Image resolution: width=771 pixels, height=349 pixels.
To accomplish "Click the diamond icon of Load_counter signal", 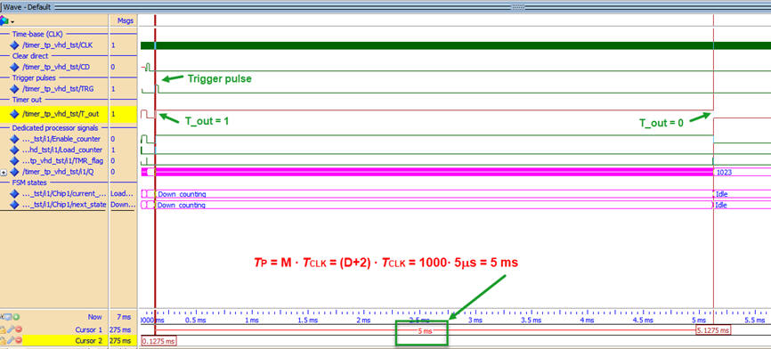I will tap(14, 150).
